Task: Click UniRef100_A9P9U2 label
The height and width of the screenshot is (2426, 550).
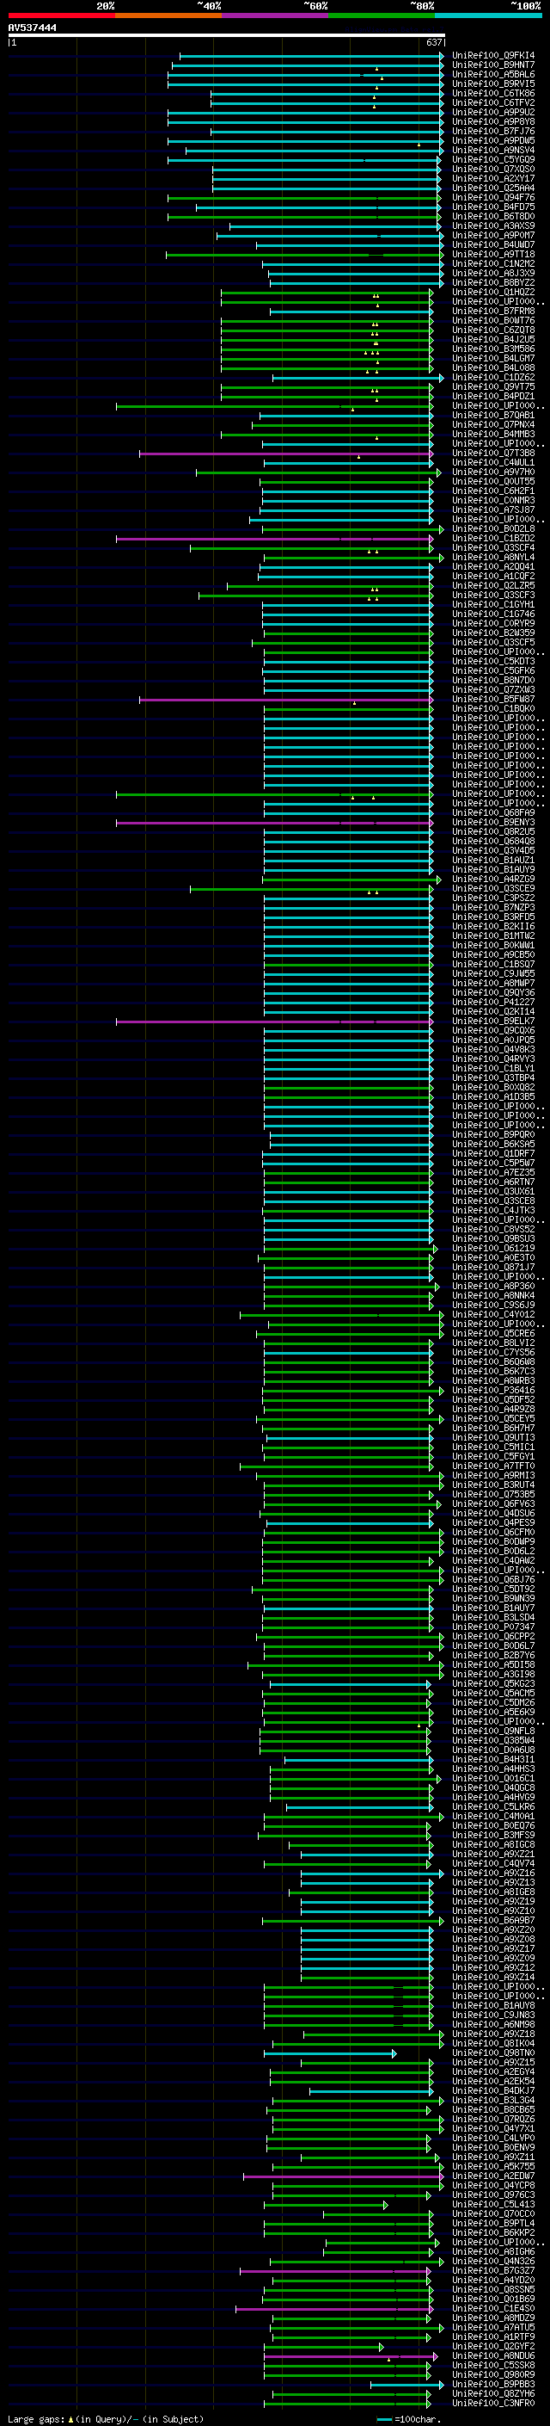Action: pos(493,112)
